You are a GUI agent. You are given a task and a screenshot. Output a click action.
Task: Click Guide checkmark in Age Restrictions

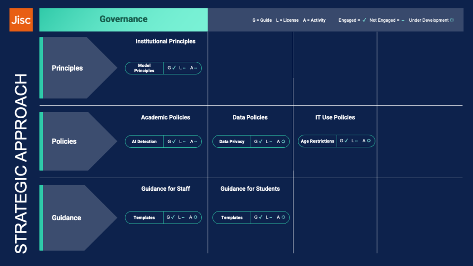346,140
